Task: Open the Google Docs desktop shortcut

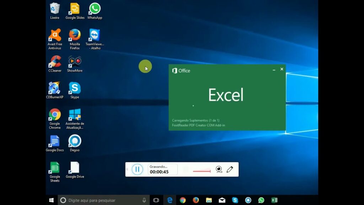Action: (x=55, y=143)
